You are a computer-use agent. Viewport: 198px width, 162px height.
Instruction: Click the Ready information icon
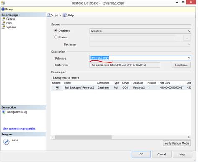(x=3, y=9)
